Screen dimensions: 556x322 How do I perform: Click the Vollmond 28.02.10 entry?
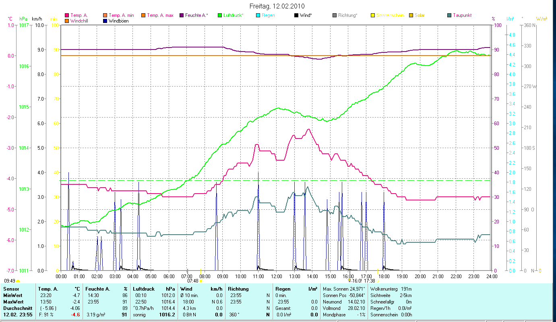point(344,308)
